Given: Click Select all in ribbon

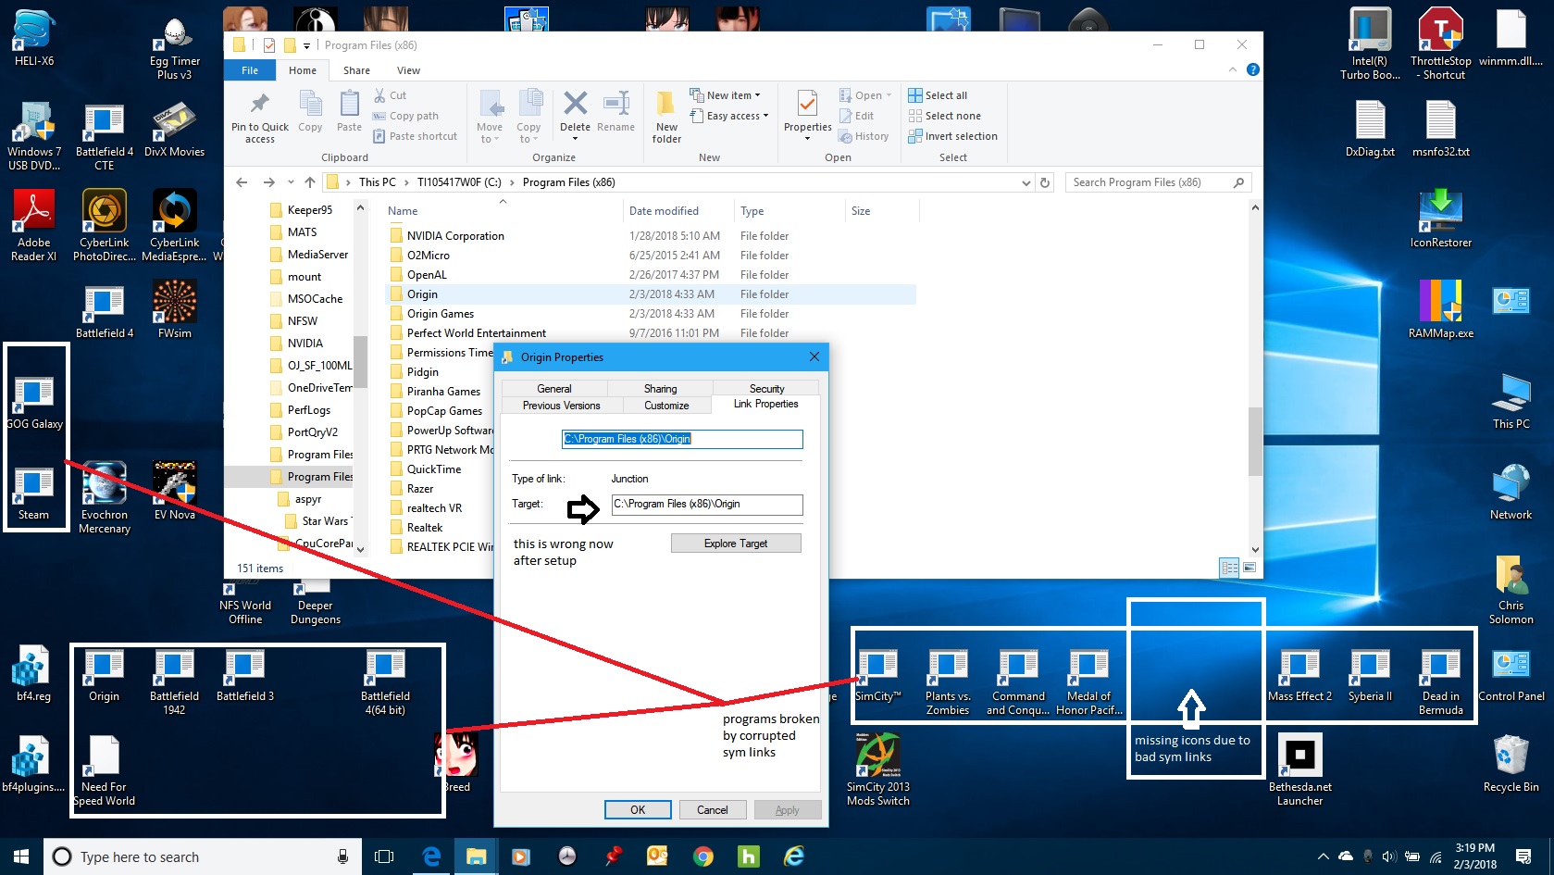Looking at the screenshot, I should tap(938, 95).
